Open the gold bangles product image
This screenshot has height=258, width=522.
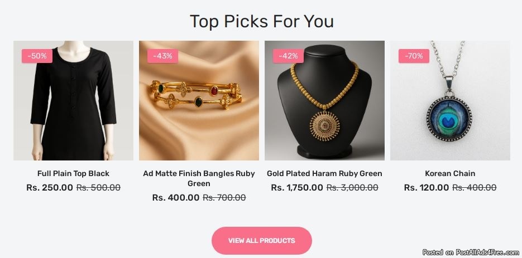tap(199, 100)
